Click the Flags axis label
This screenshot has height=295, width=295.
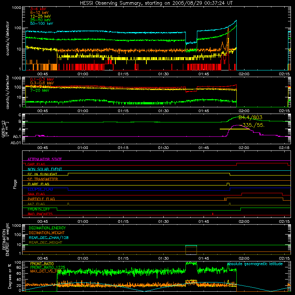(15, 184)
